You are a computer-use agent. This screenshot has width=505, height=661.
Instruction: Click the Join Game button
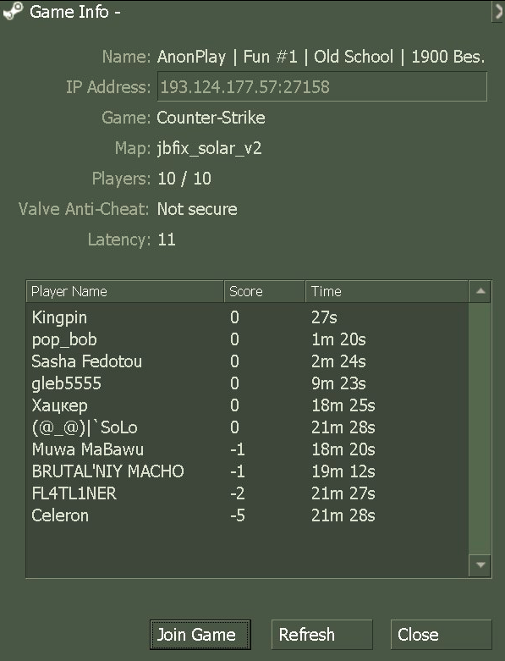(200, 635)
